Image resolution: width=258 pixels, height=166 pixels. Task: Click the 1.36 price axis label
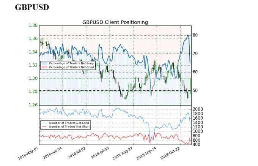(33, 39)
